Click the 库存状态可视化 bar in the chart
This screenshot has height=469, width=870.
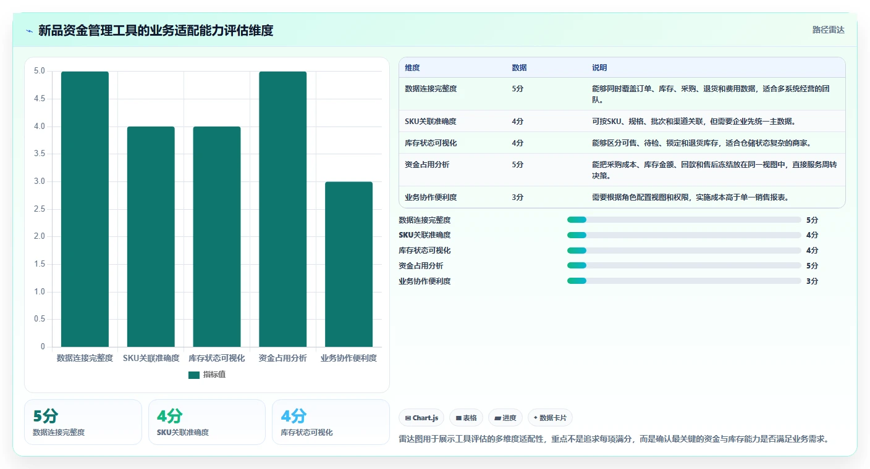click(217, 237)
